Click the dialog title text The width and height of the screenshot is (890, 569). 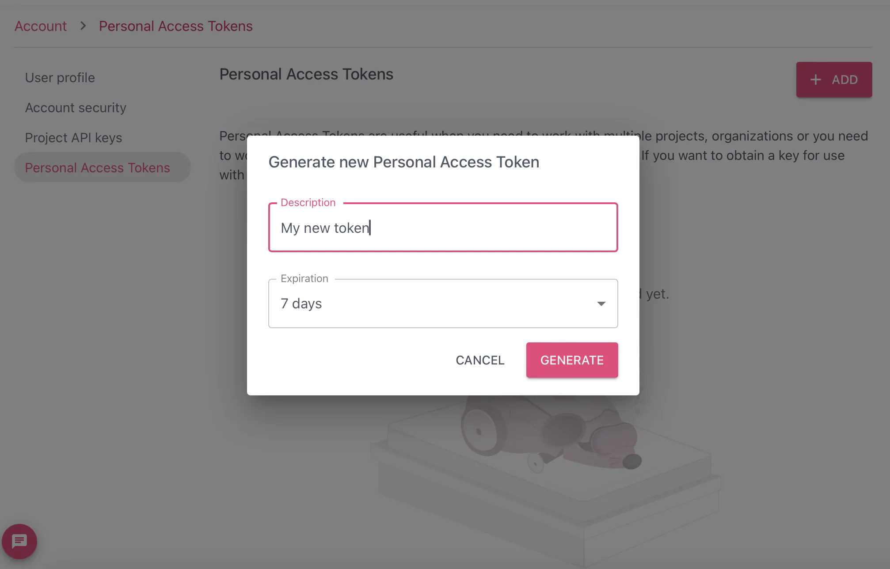(403, 162)
